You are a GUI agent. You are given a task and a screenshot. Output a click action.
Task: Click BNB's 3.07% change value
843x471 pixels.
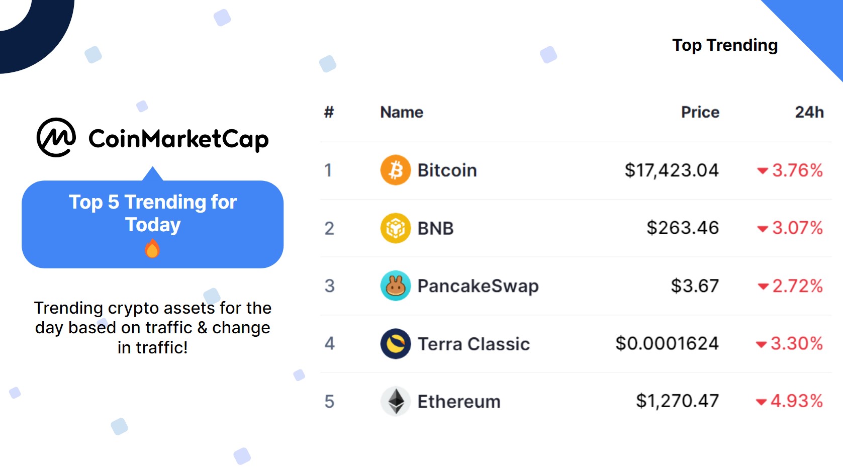(x=797, y=228)
